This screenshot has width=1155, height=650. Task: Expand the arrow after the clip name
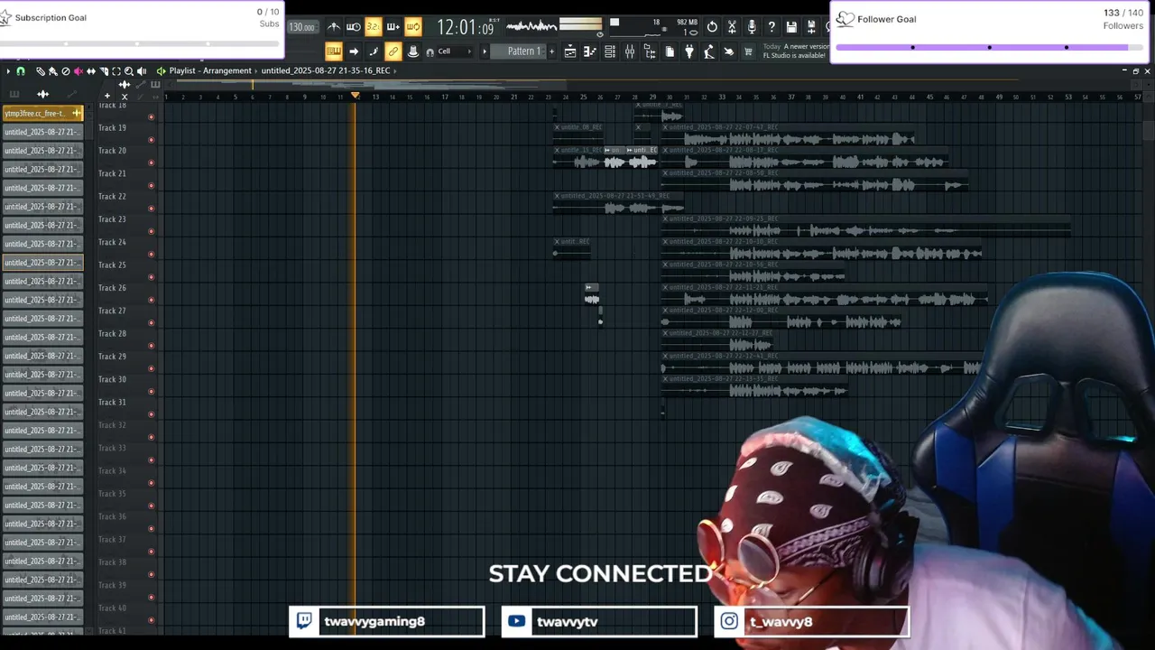click(x=396, y=70)
